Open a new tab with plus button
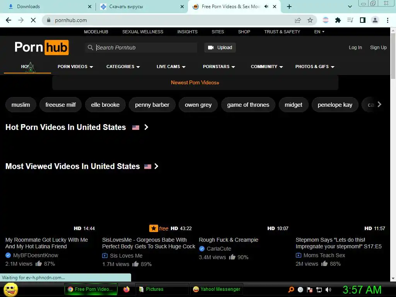 click(289, 7)
